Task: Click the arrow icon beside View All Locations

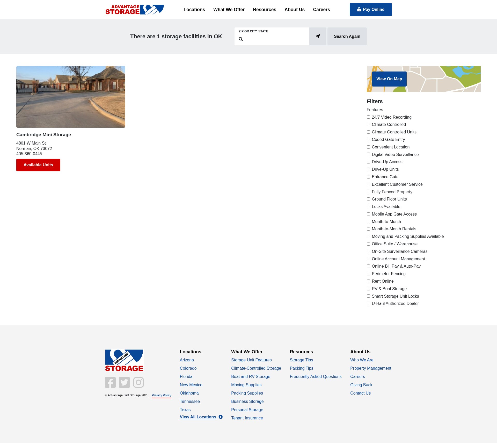Action: pyautogui.click(x=221, y=417)
